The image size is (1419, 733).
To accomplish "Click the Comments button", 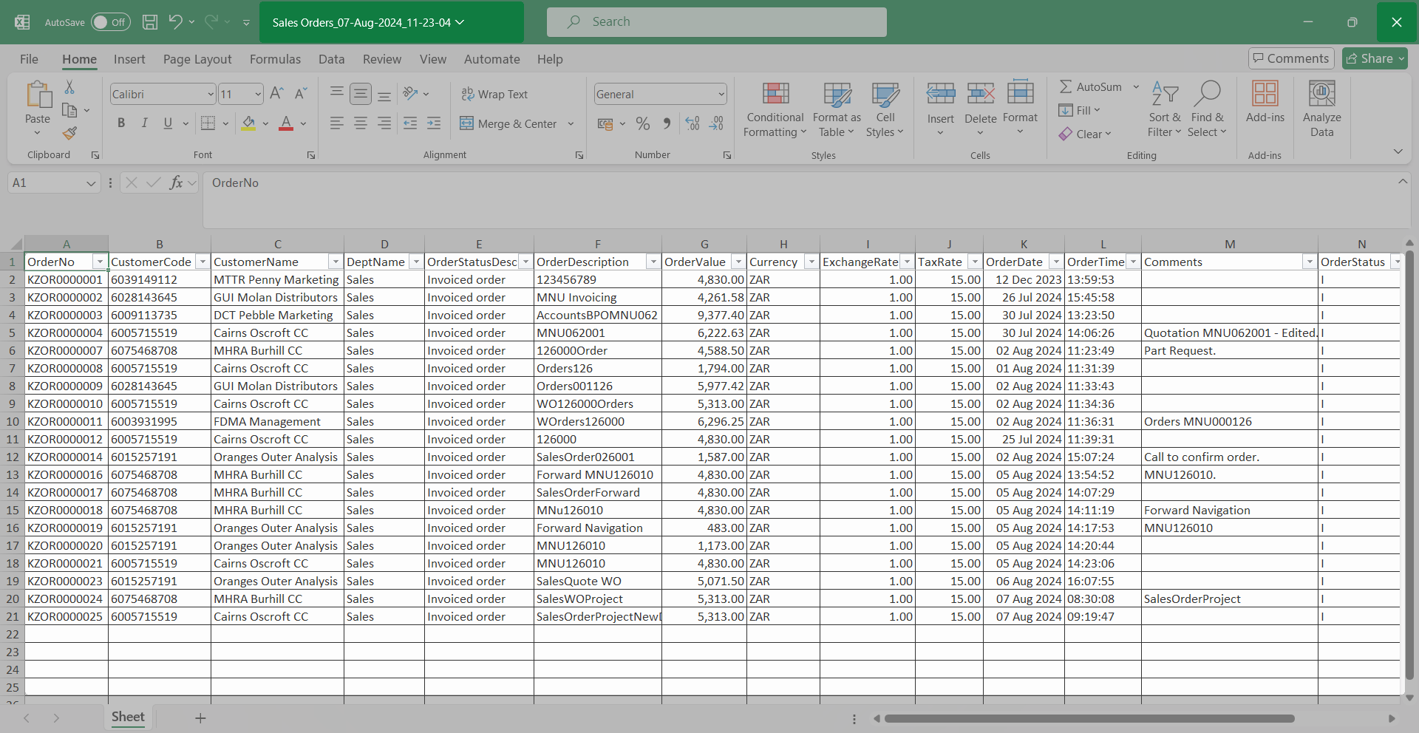I will pyautogui.click(x=1290, y=58).
